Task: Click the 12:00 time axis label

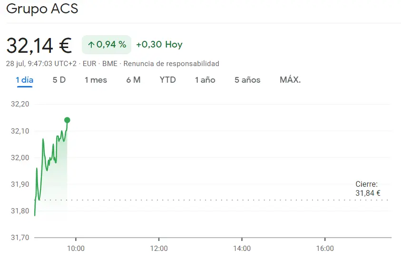Action: pos(159,248)
